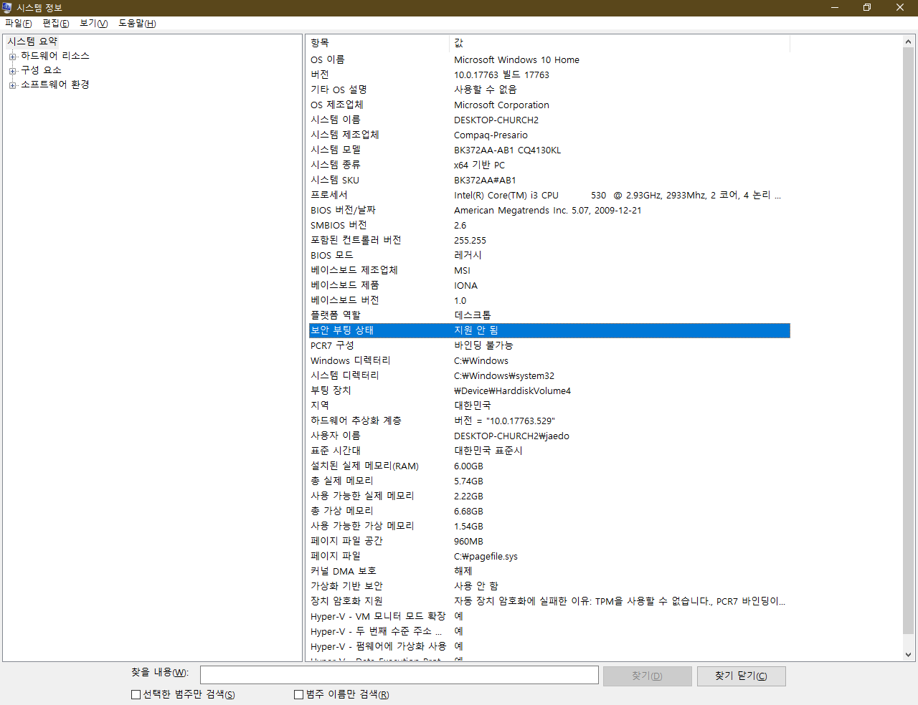Expand the 소프트웨어 환경 node
The image size is (918, 705).
(12, 85)
